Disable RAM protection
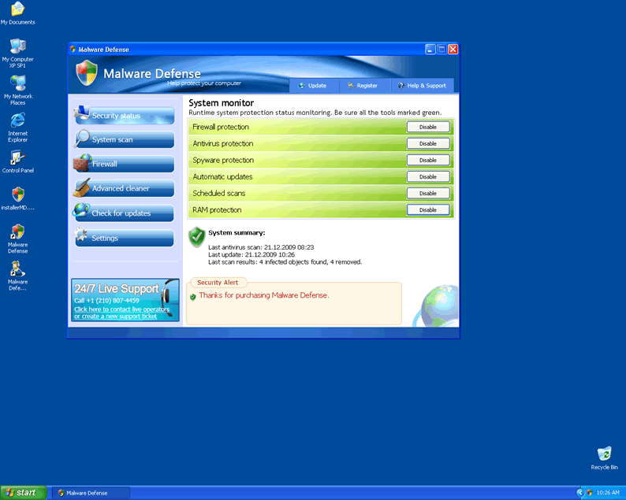This screenshot has width=626, height=500. (x=427, y=210)
